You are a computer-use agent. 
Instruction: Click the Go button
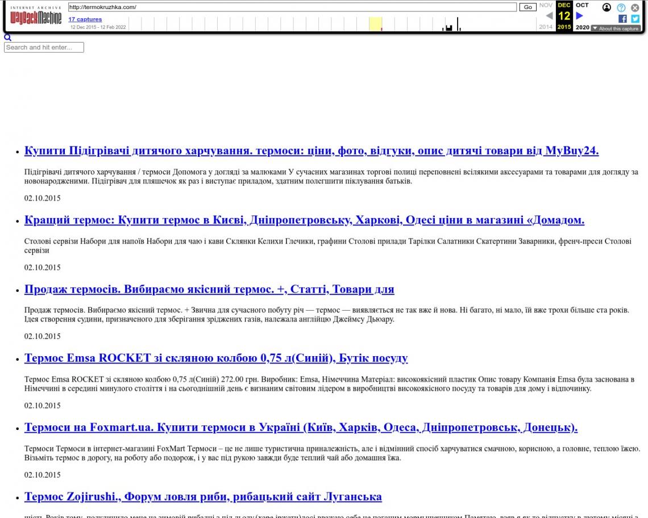(527, 7)
